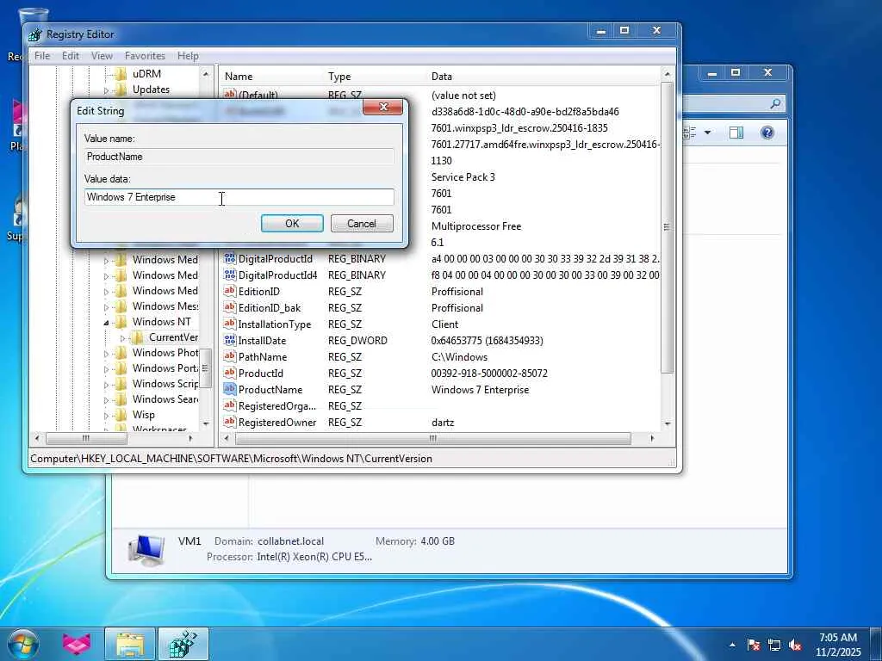Screen dimensions: 882x661
Task: Select the RegisteredOrganization value icon
Action: (229, 405)
